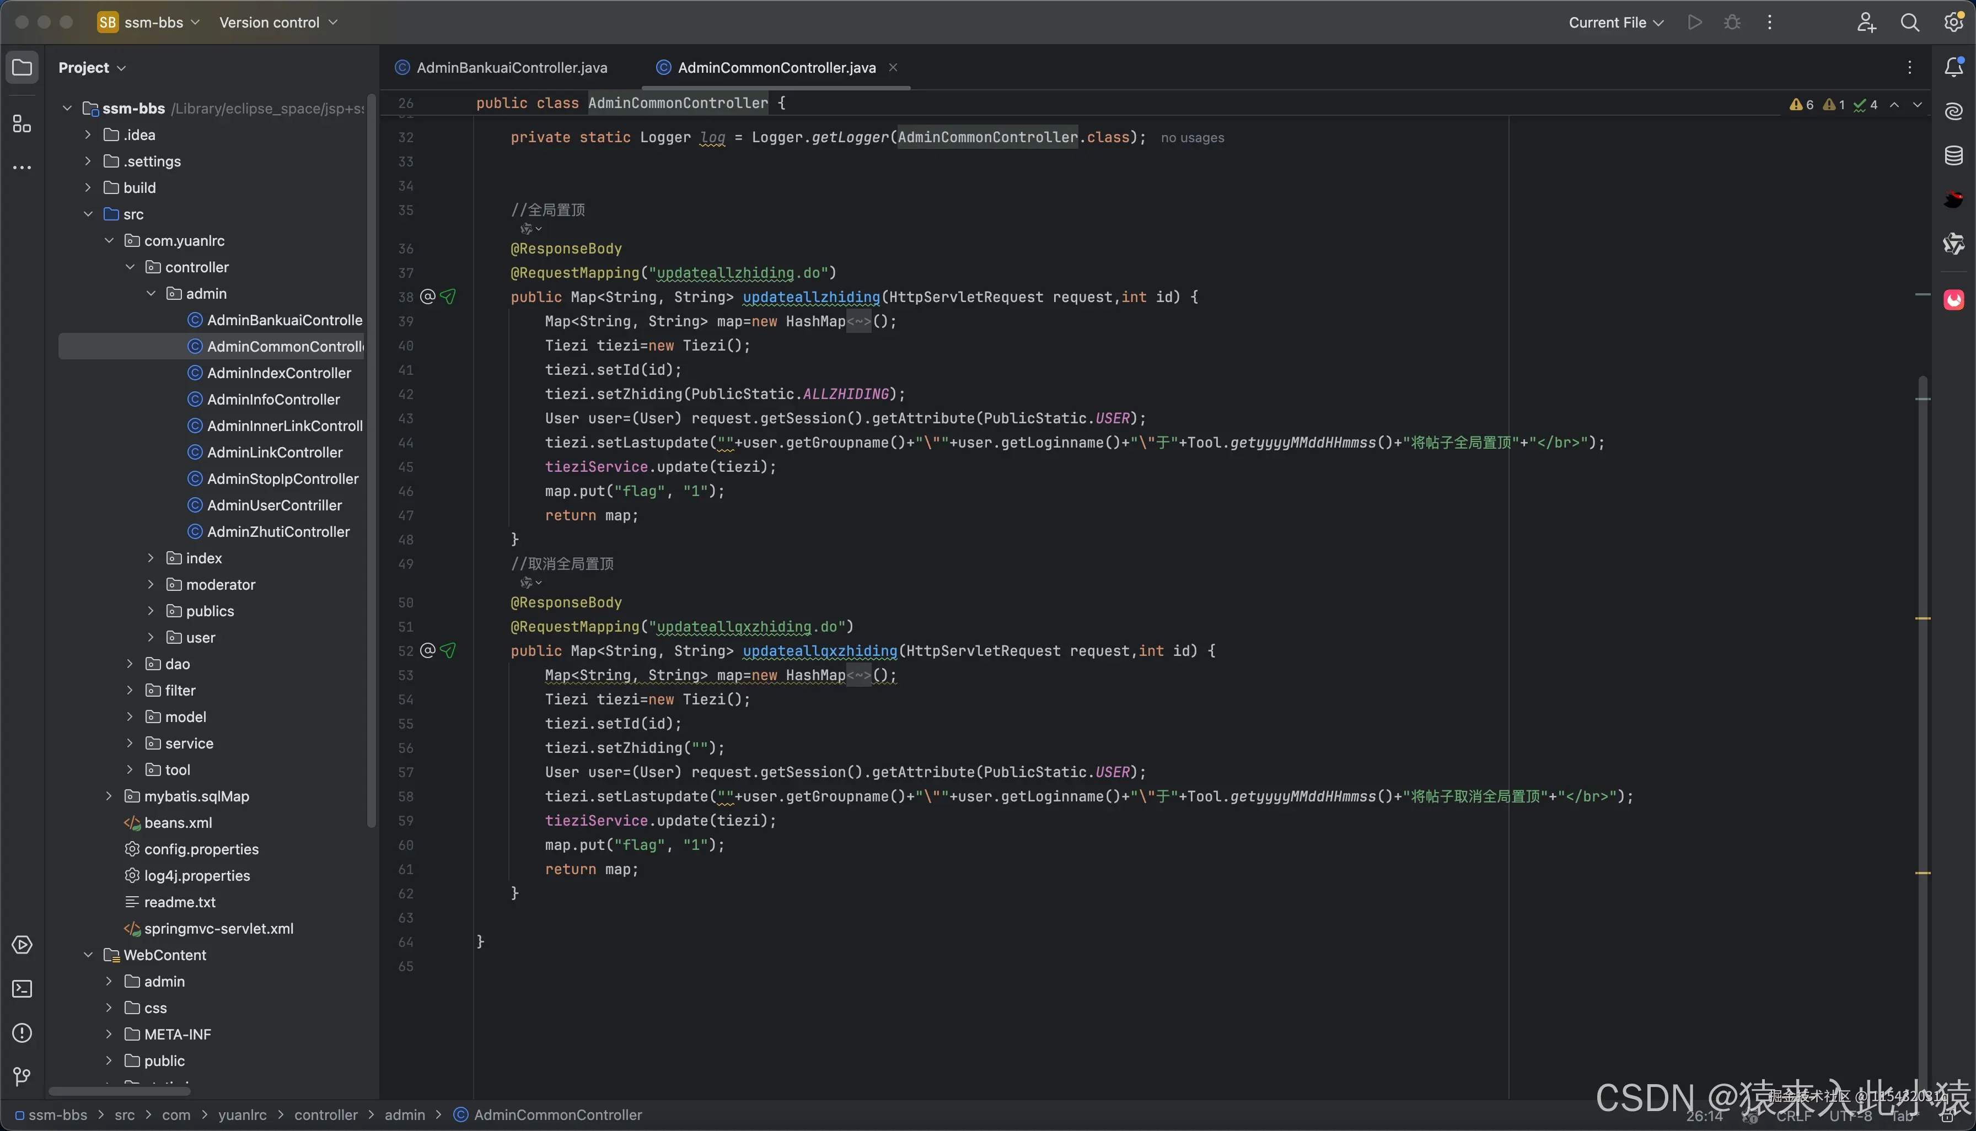
Task: Open Search Everywhere magnifier icon
Action: pyautogui.click(x=1909, y=23)
